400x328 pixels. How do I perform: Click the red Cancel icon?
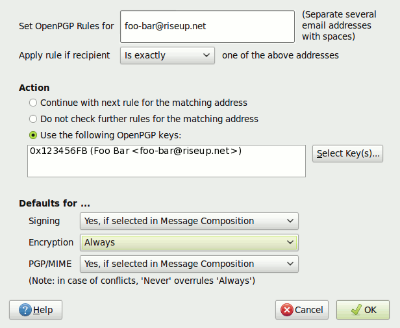click(286, 310)
